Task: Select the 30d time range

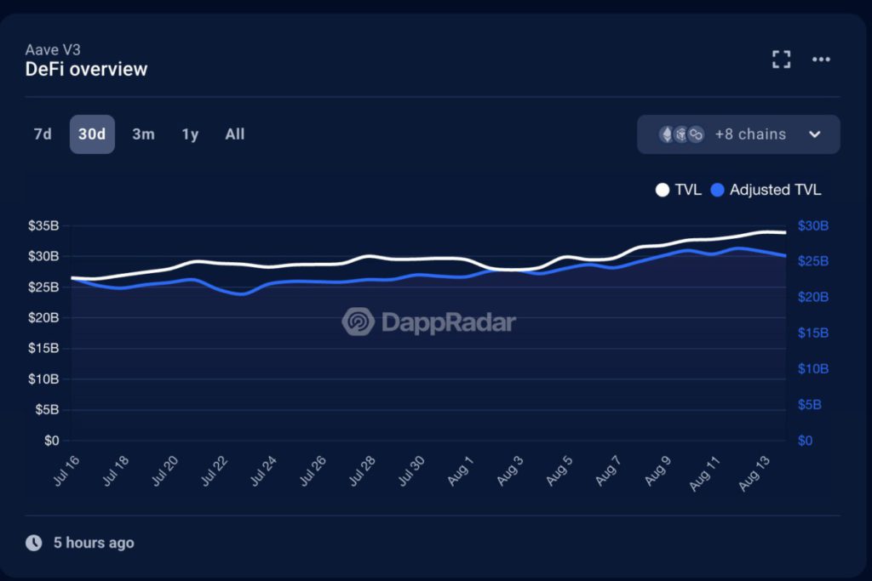Action: click(x=92, y=134)
